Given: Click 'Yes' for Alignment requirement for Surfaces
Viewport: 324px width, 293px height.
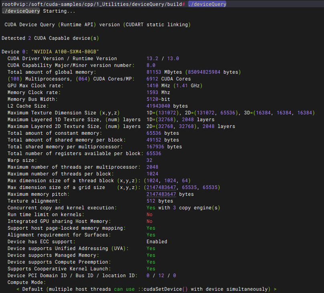Looking at the screenshot, I should pyautogui.click(x=151, y=235).
